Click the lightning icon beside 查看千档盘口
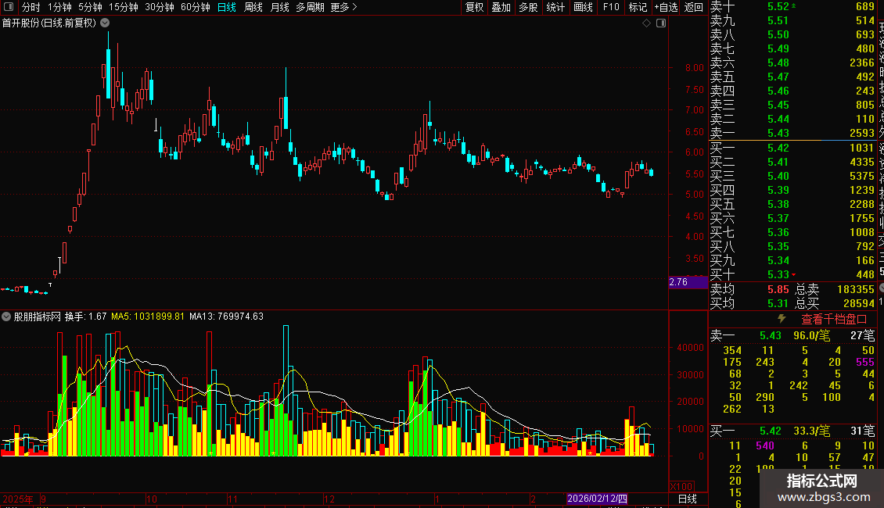This screenshot has width=884, height=508. 782,319
